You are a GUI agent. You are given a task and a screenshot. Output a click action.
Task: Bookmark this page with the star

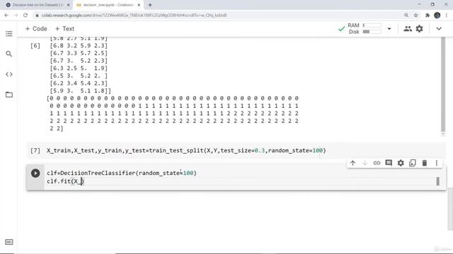tap(415, 16)
